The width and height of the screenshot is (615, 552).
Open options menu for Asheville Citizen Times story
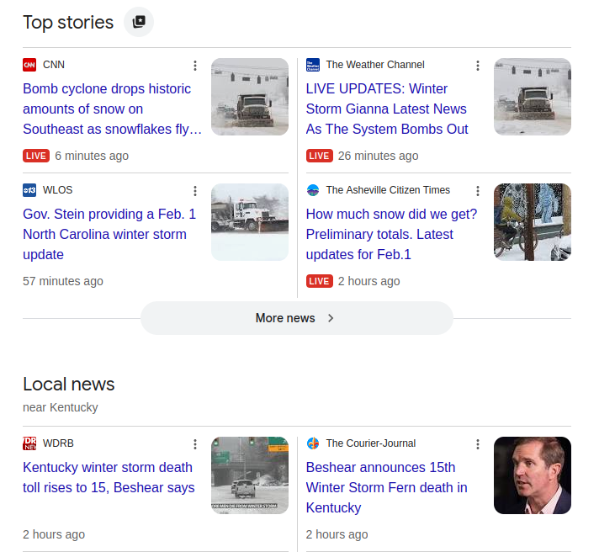(478, 191)
